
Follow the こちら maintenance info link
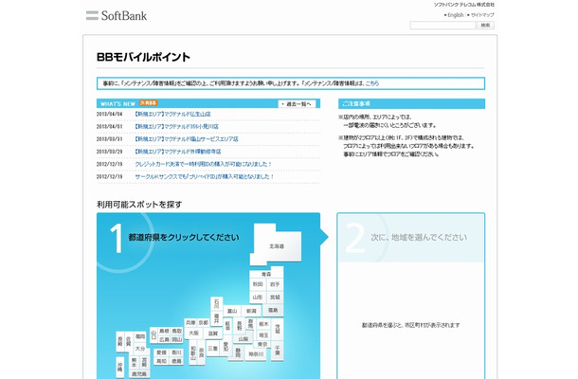[372, 83]
